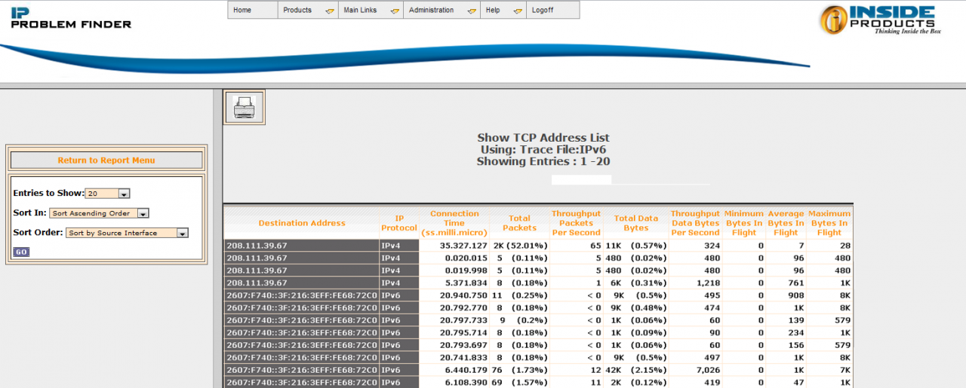Open the Home menu item
The height and width of the screenshot is (388, 966).
pos(242,11)
